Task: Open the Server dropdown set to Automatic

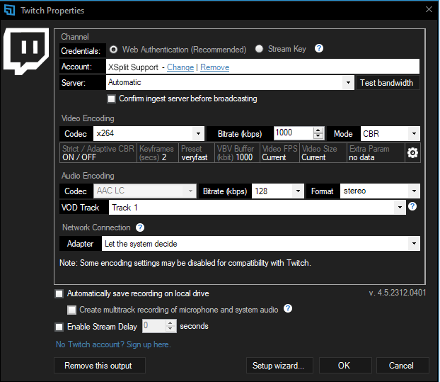Action: tap(230, 83)
